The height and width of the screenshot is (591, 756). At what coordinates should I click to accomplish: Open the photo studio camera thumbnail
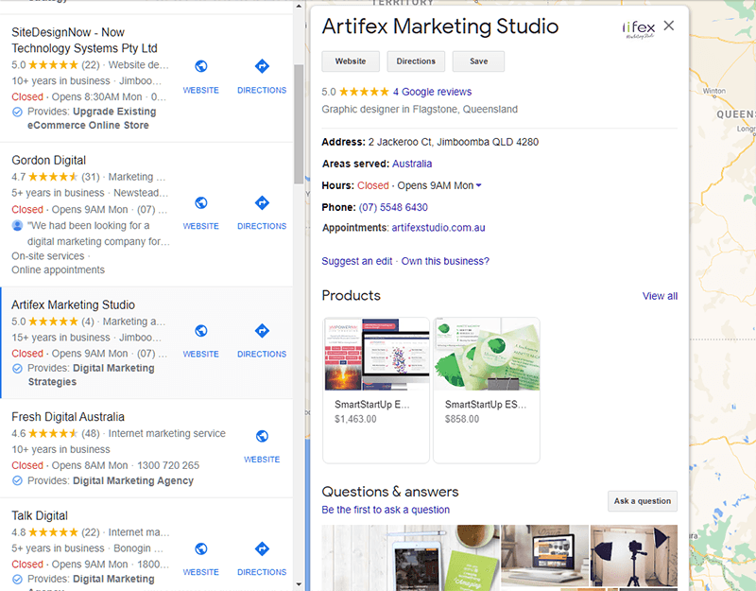tap(634, 556)
